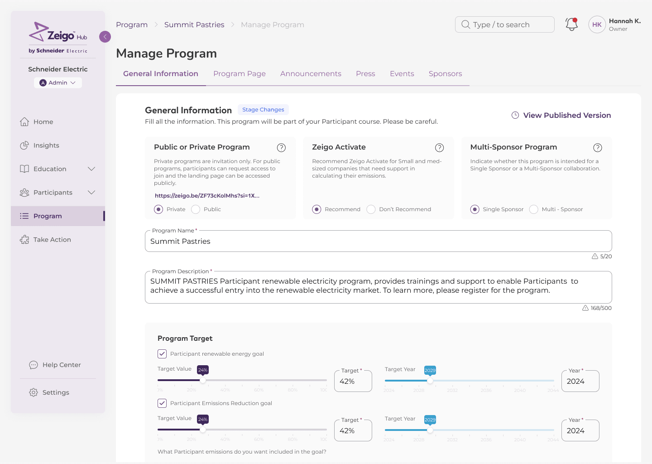Click the warning icon next to 5/20 counter
The width and height of the screenshot is (652, 464).
(595, 256)
